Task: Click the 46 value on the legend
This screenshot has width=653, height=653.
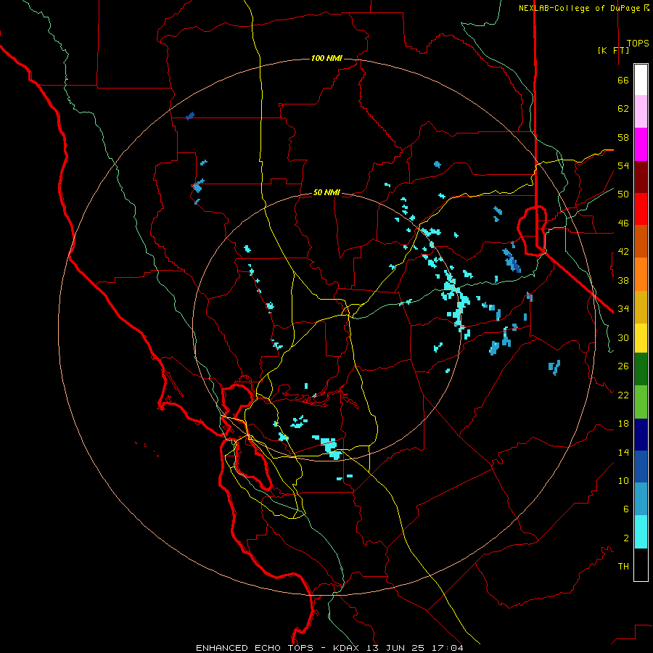Action: click(x=623, y=223)
